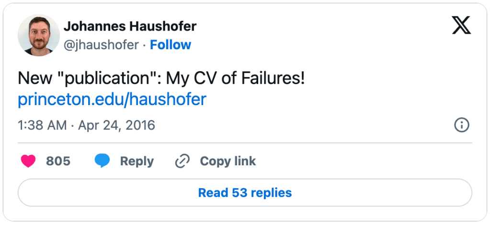Viewport: 490px width, 226px height.
Task: Click the 805 likes count
Action: coord(58,161)
